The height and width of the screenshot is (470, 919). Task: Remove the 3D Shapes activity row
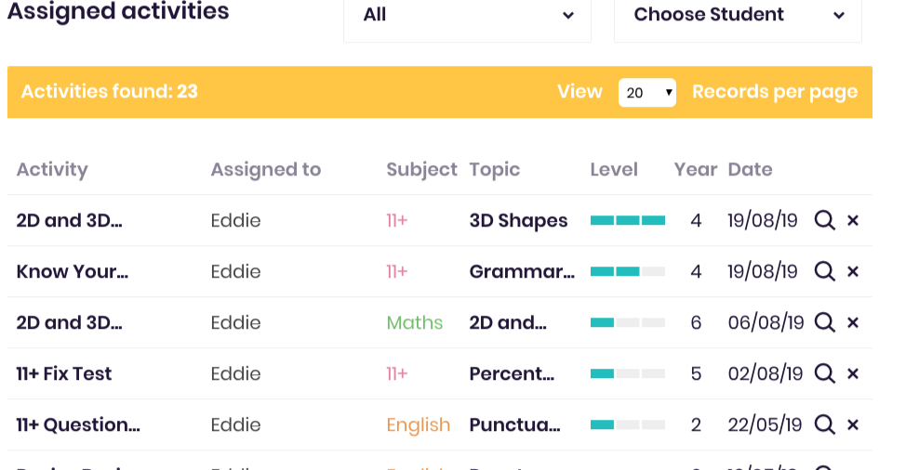coord(853,221)
